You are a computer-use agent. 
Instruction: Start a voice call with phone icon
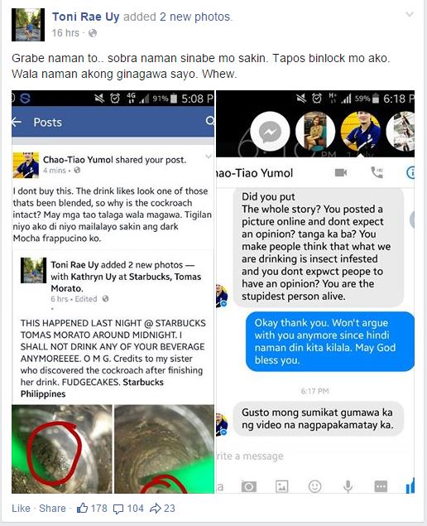tap(377, 172)
